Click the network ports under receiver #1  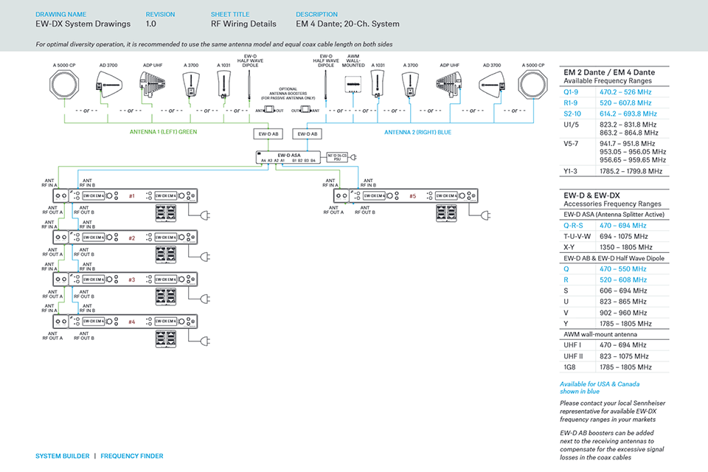(166, 213)
